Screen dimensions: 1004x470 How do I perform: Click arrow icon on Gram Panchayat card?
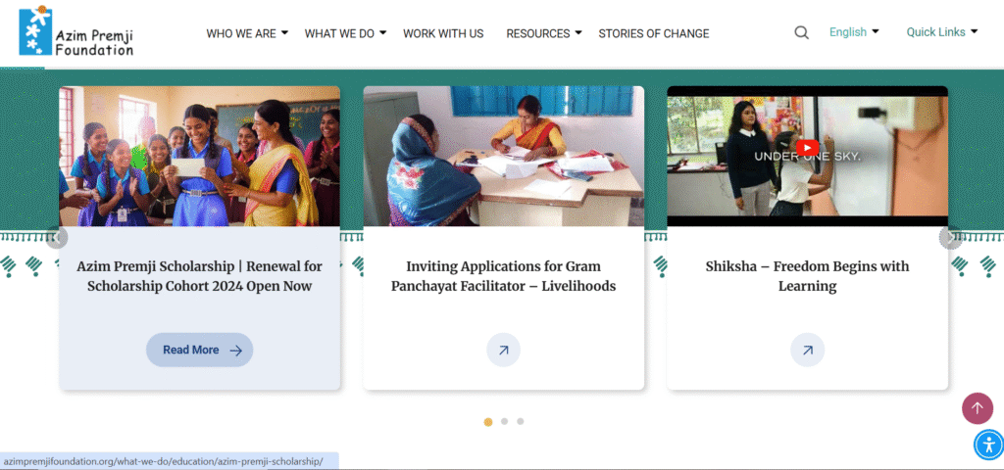pos(503,350)
